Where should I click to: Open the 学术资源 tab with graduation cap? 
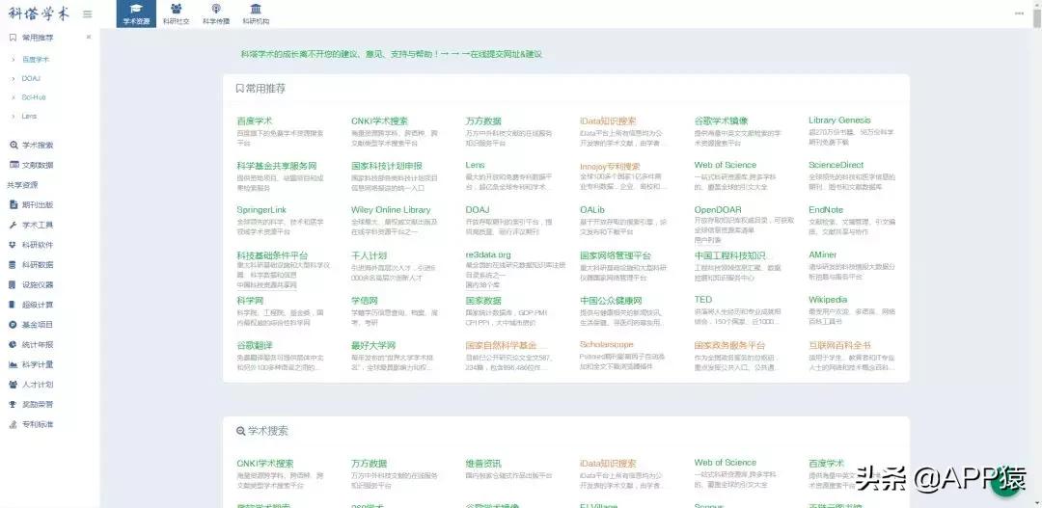click(136, 13)
